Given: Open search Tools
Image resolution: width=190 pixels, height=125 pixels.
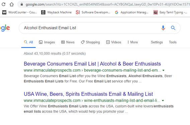Looking at the screenshot, I should tap(173, 42).
